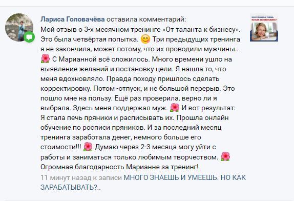Screen dimensions: 294x201
Task: Click the green comment badge icon
Action: (x=29, y=37)
